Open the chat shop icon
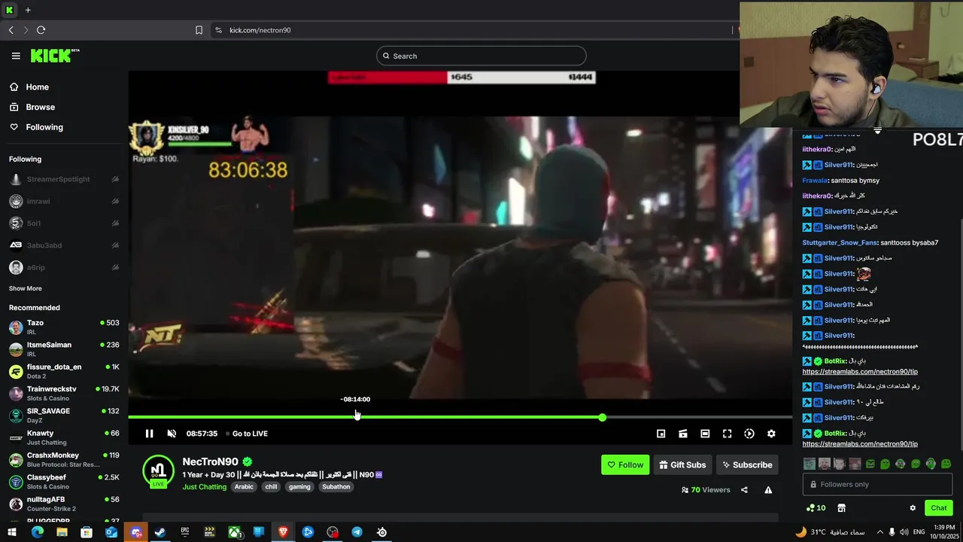 point(841,508)
